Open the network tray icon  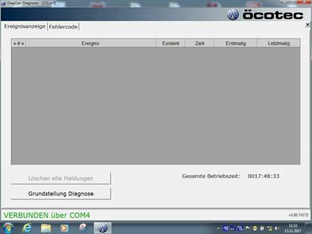coord(270,228)
